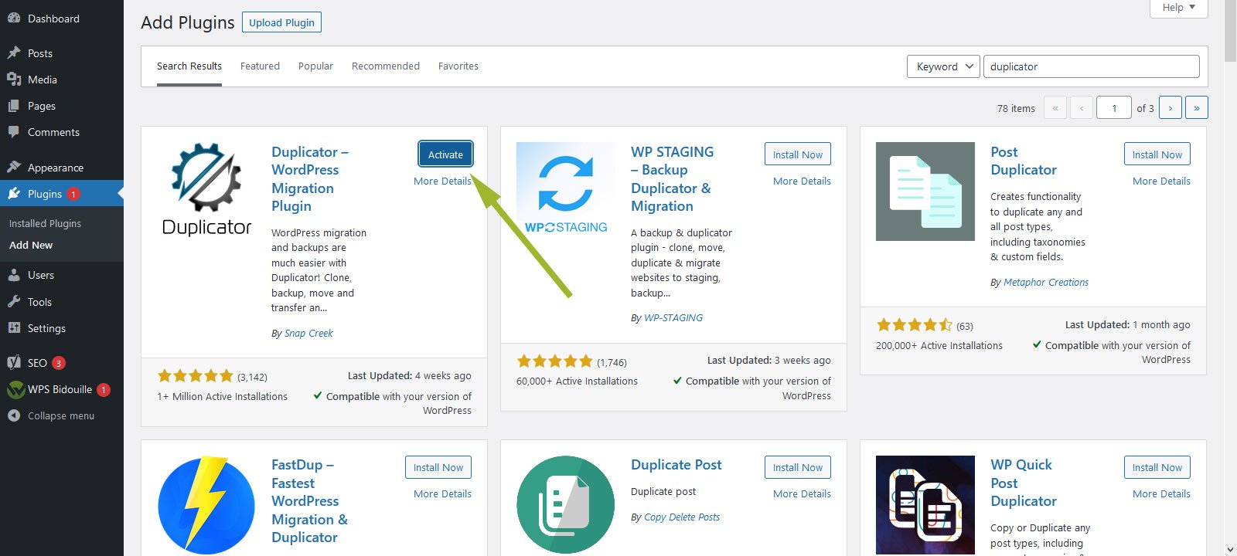Go to next page of results
This screenshot has height=556, width=1237.
click(x=1171, y=108)
